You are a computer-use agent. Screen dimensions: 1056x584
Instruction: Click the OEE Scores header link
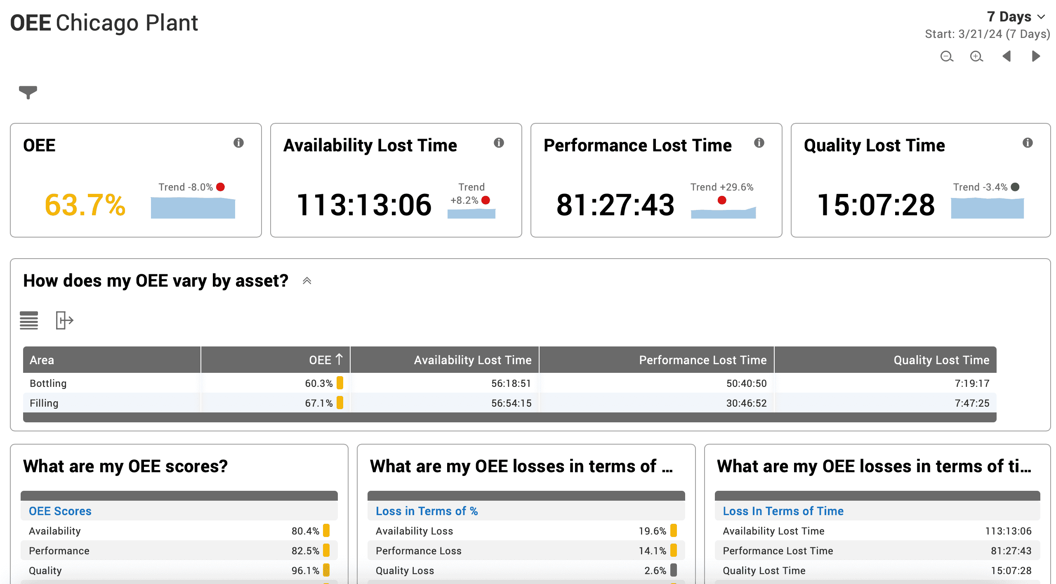[60, 511]
